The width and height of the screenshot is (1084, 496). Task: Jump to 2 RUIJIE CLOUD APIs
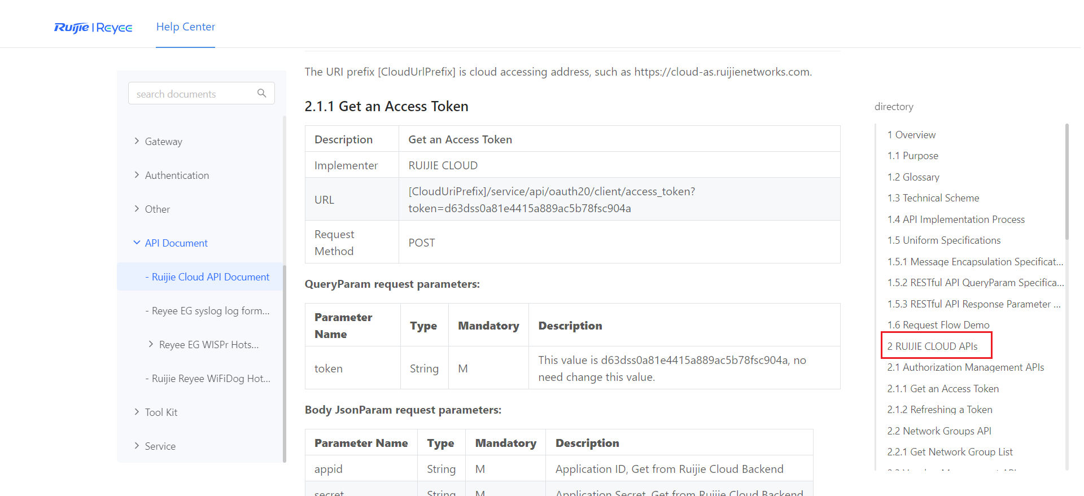coord(932,346)
